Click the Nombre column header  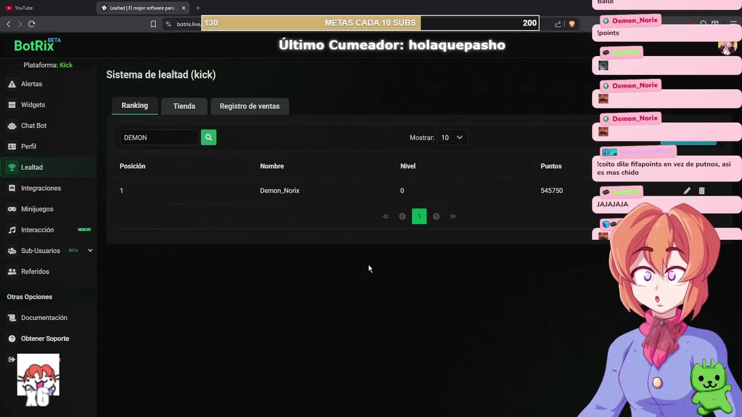tap(272, 166)
